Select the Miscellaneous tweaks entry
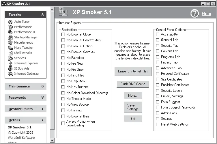The image size is (217, 144). pyautogui.click(x=24, y=42)
